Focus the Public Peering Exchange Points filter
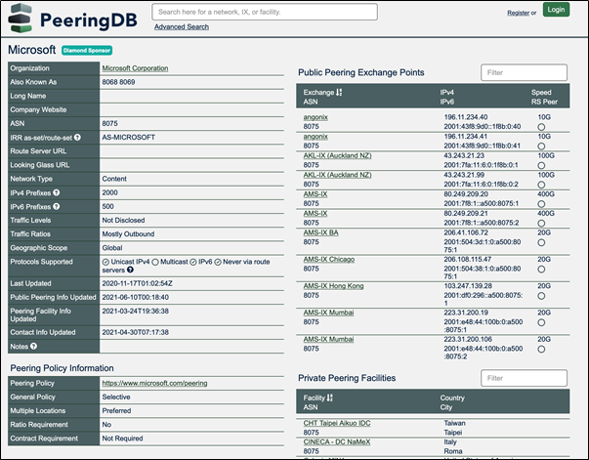The height and width of the screenshot is (460, 589). (x=524, y=72)
